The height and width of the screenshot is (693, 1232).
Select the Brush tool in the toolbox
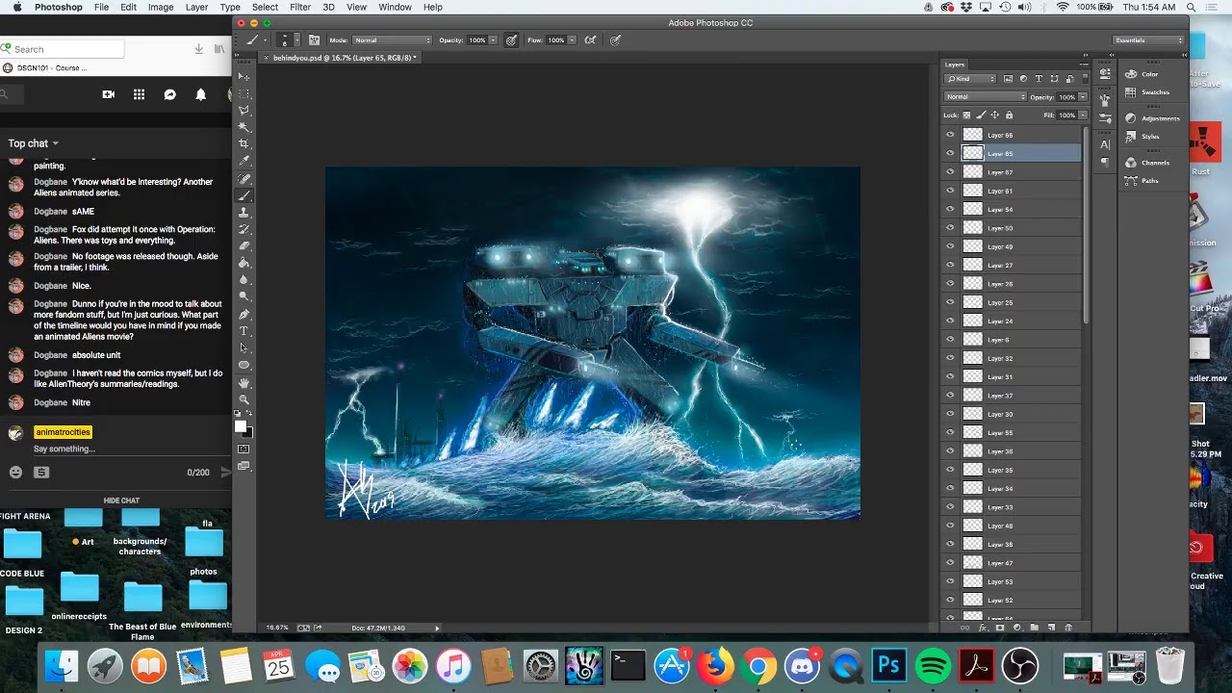tap(244, 195)
